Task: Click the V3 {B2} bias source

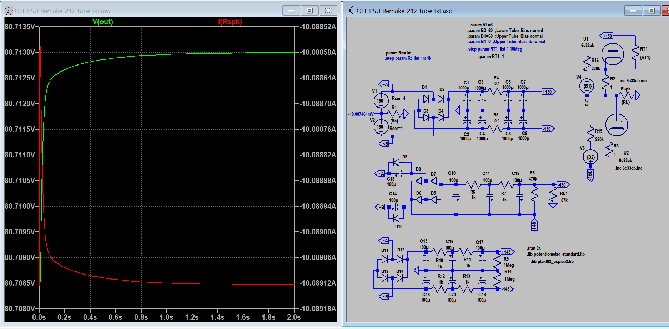Action: [590, 157]
